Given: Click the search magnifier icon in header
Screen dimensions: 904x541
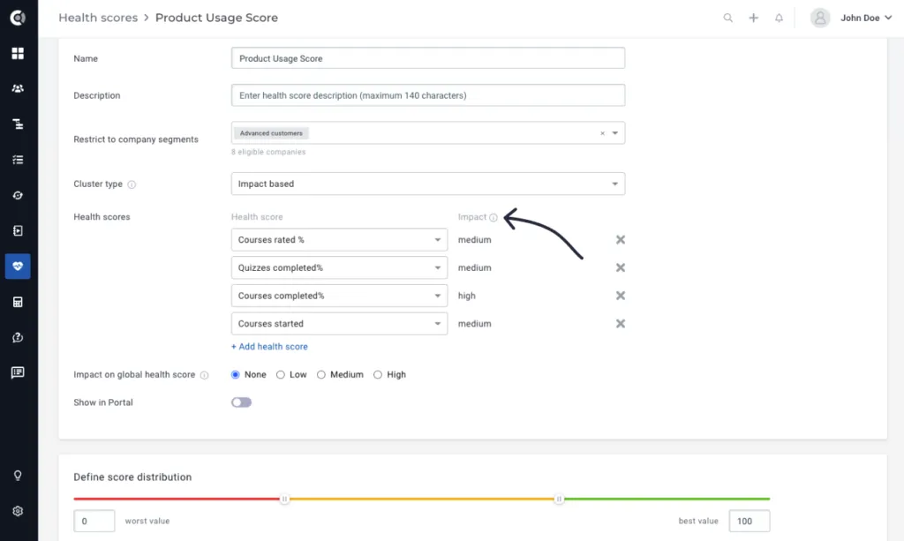Looking at the screenshot, I should point(728,18).
